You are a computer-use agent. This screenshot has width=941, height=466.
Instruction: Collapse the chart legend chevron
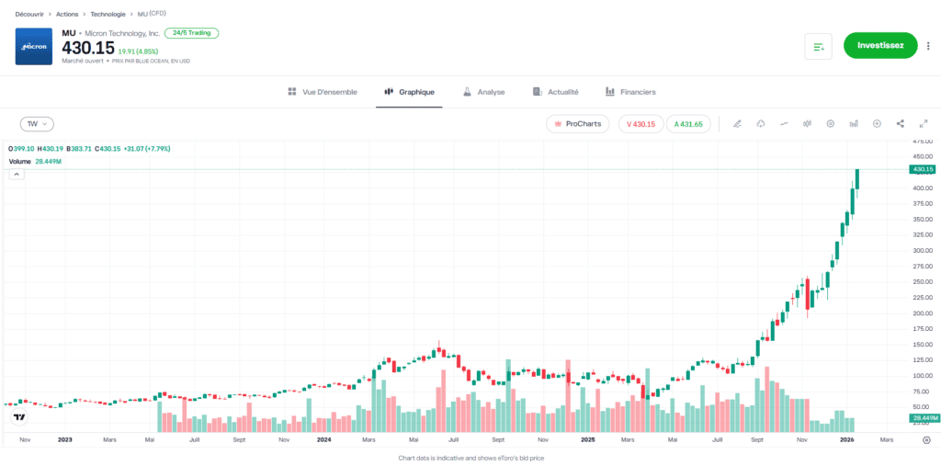pyautogui.click(x=17, y=174)
